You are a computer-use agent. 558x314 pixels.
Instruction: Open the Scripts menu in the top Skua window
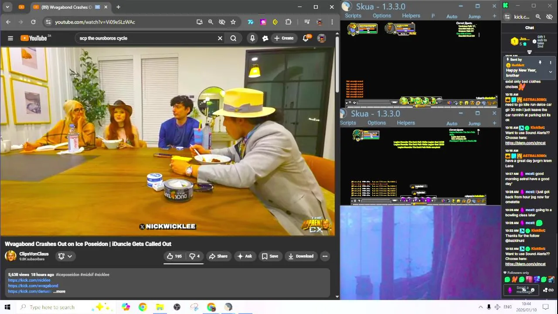point(353,16)
